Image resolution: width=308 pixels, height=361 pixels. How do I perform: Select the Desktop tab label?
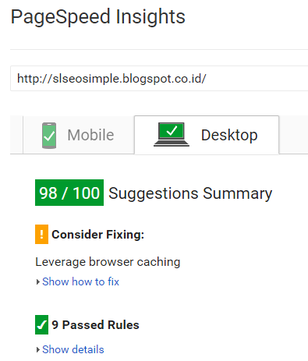229,135
